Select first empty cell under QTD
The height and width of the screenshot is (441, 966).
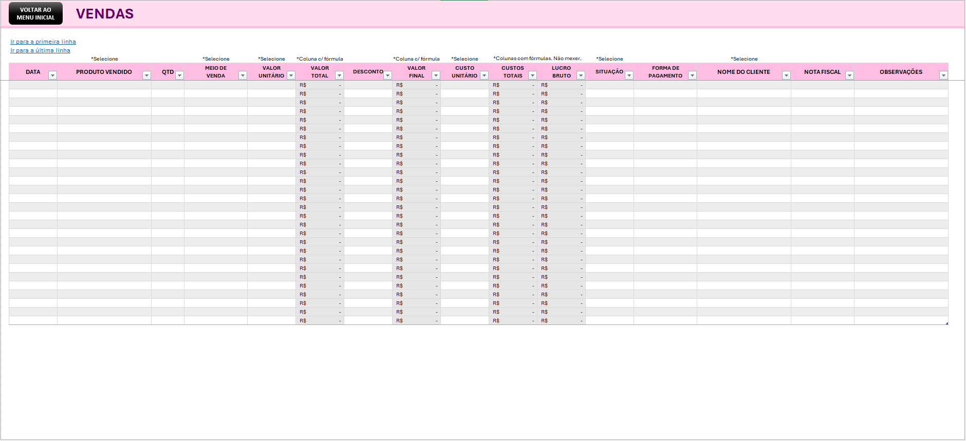(x=168, y=85)
